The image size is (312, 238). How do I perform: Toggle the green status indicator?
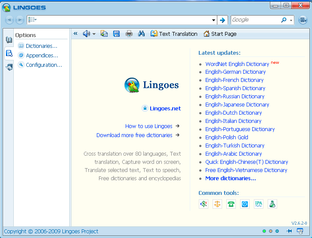click(x=264, y=231)
